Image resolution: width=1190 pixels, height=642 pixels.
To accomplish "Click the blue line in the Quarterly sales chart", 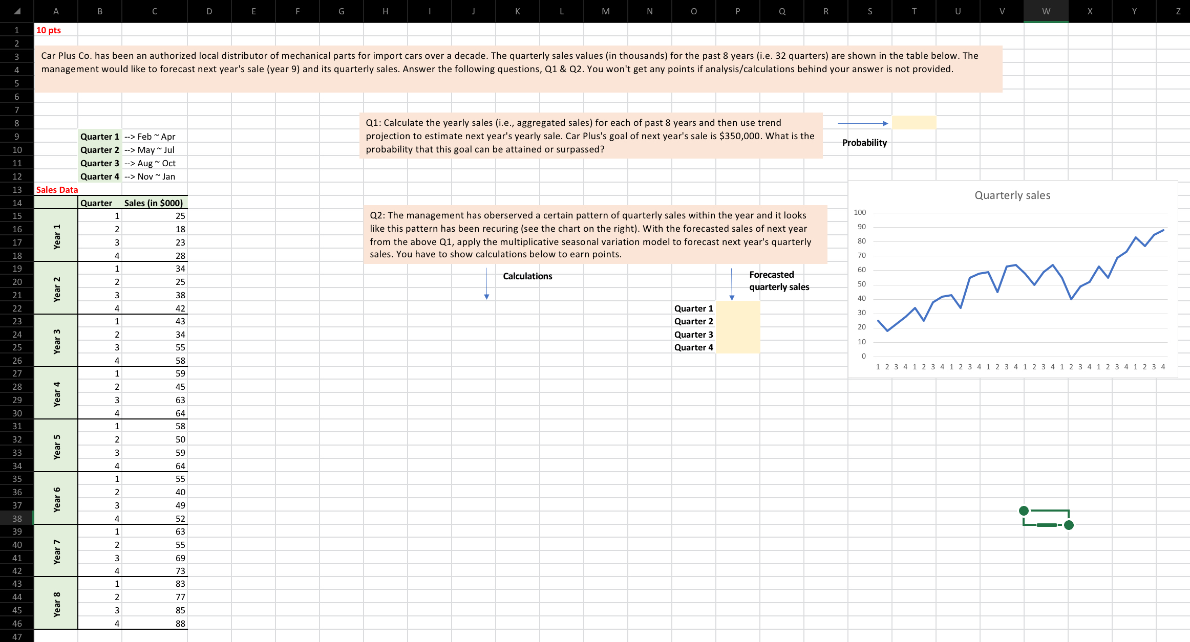I will [965, 293].
